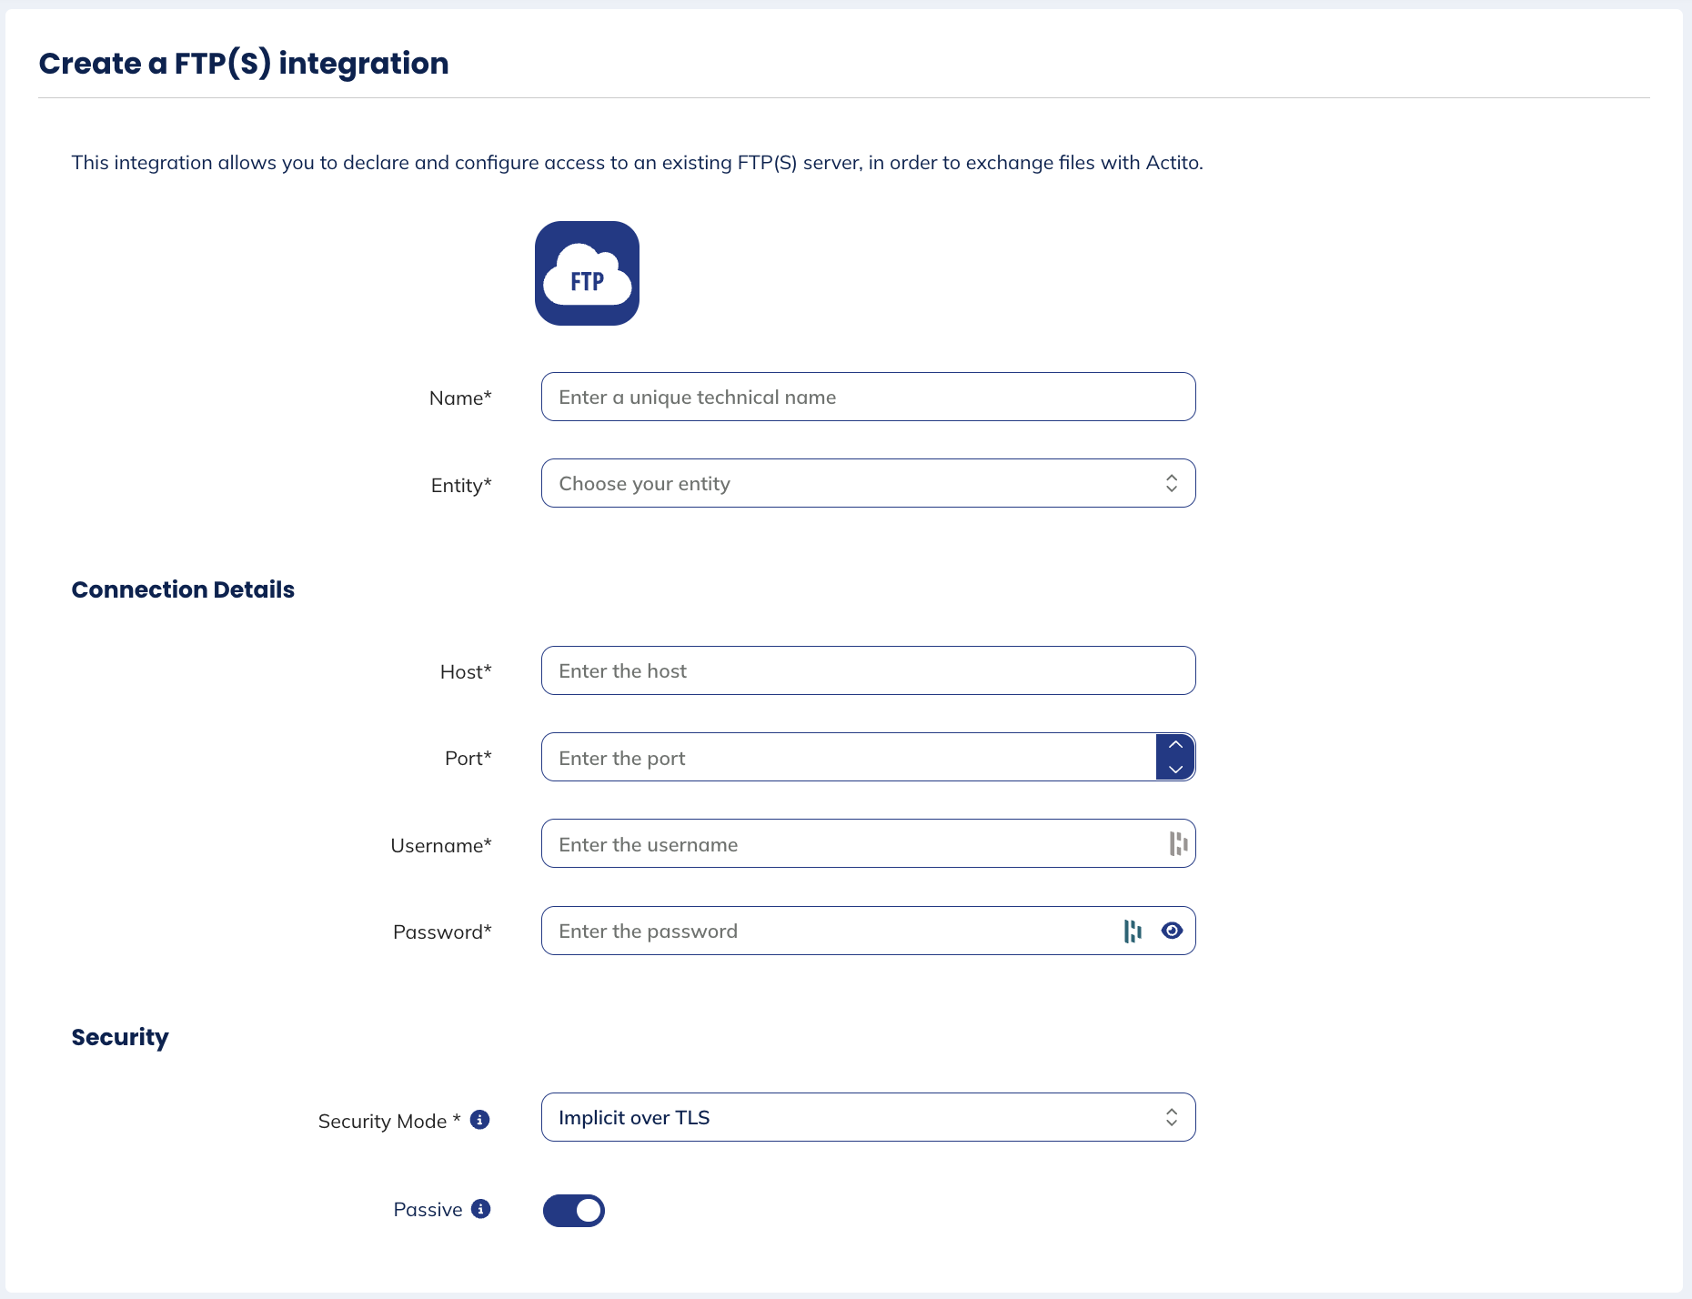Image resolution: width=1692 pixels, height=1299 pixels.
Task: Click the Security section heading
Action: [x=119, y=1037]
